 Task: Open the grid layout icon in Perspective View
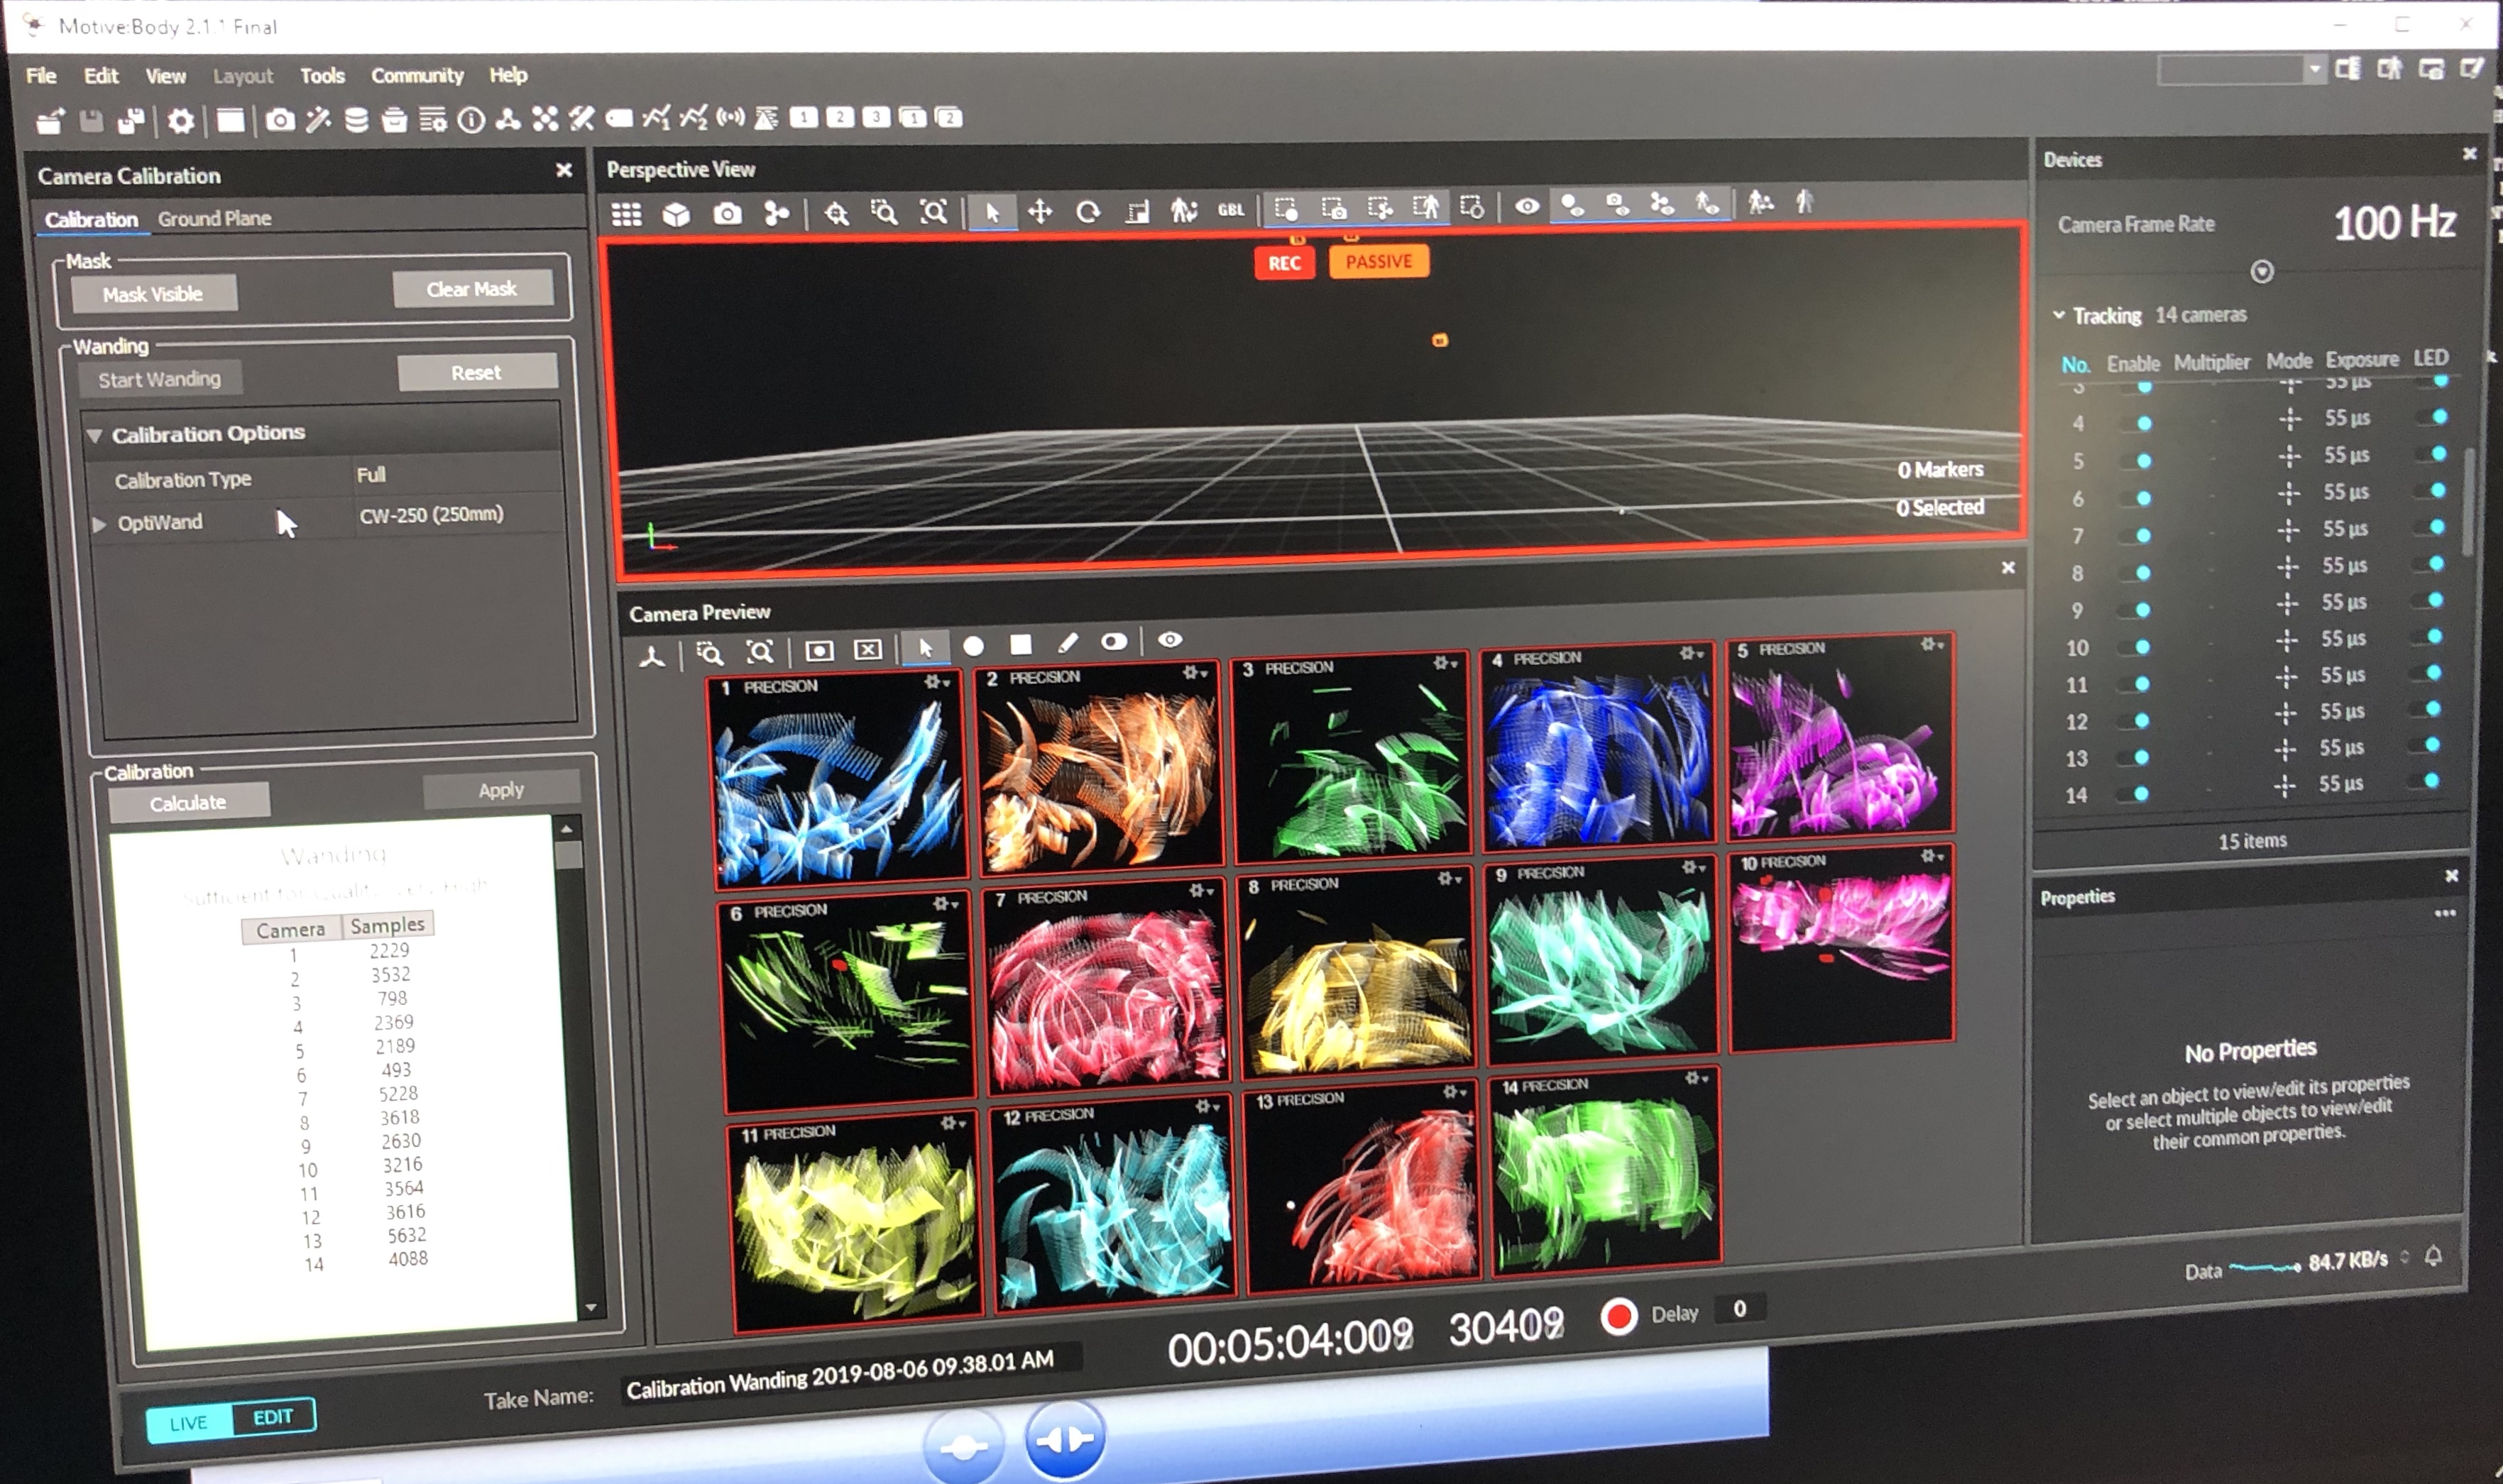(x=627, y=214)
